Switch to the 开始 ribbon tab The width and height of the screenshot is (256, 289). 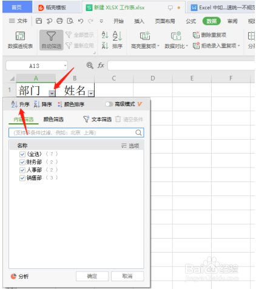tap(118, 21)
